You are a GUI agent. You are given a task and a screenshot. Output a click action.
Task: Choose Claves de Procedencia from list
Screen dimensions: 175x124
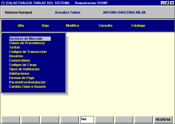pyautogui.click(x=27, y=43)
